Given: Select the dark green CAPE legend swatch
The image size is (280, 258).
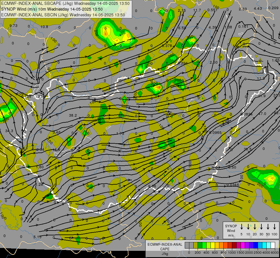Looking at the screenshot, I should click(x=200, y=245).
